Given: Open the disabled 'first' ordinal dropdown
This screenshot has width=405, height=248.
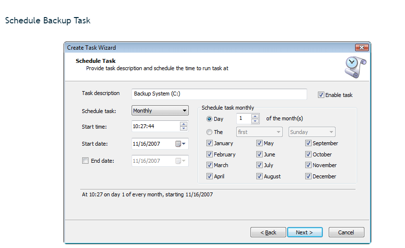Looking at the screenshot, I should 259,132.
